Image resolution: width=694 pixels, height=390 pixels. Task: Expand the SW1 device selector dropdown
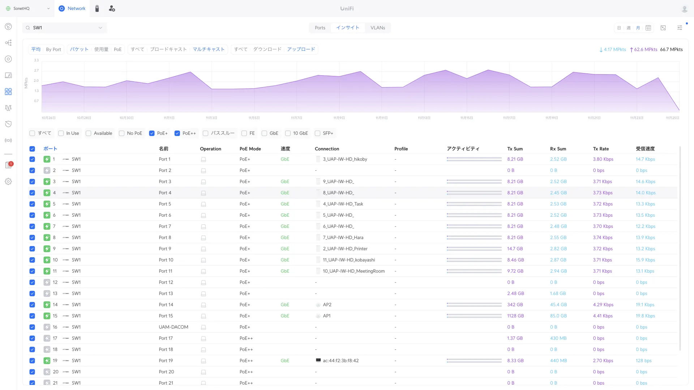coord(100,28)
